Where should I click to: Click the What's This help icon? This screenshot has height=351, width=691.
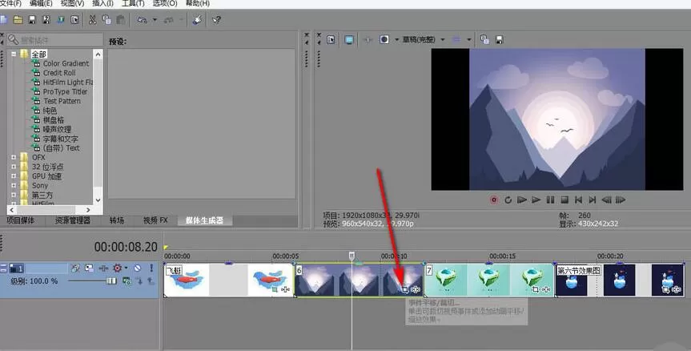216,20
